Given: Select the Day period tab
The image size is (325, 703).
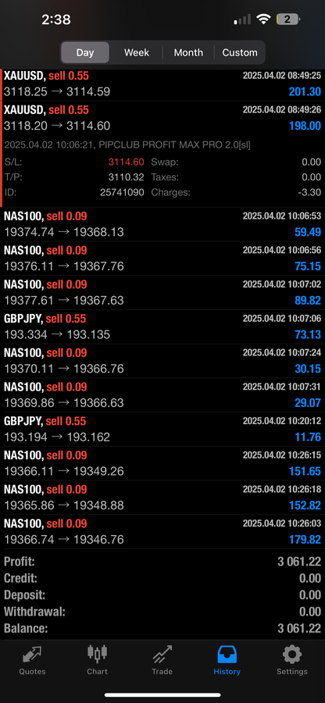Looking at the screenshot, I should (84, 52).
